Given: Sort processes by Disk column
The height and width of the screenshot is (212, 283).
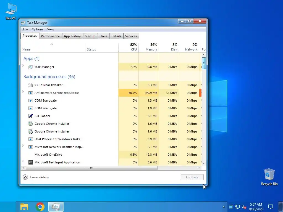Looking at the screenshot, I should tap(169, 47).
